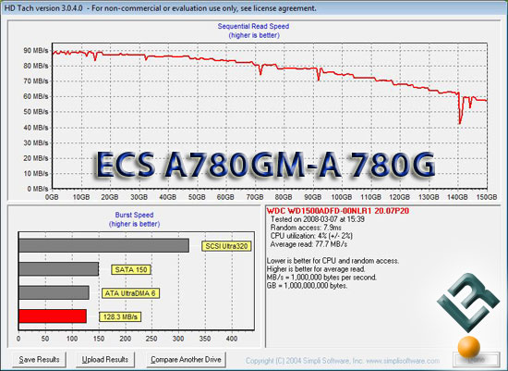The width and height of the screenshot is (508, 371).
Task: Click the ATA UltraDMA 6 gray bar
Action: (54, 292)
